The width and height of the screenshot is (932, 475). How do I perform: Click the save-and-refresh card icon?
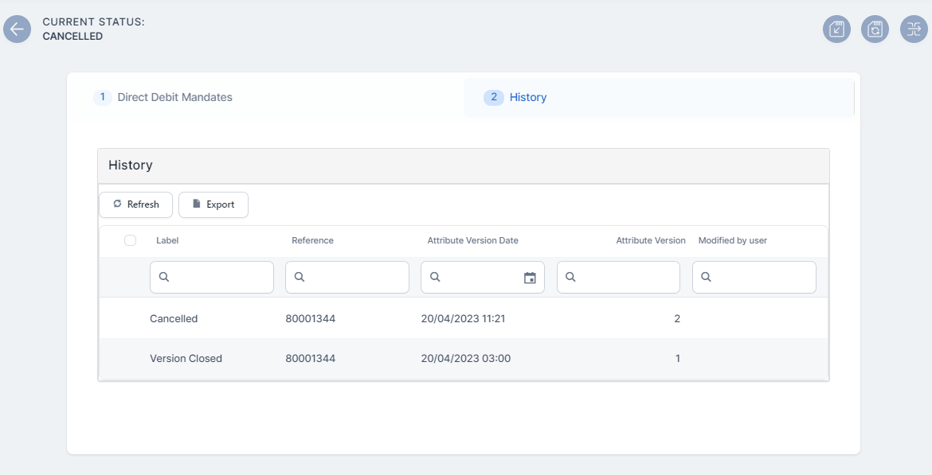coord(875,29)
